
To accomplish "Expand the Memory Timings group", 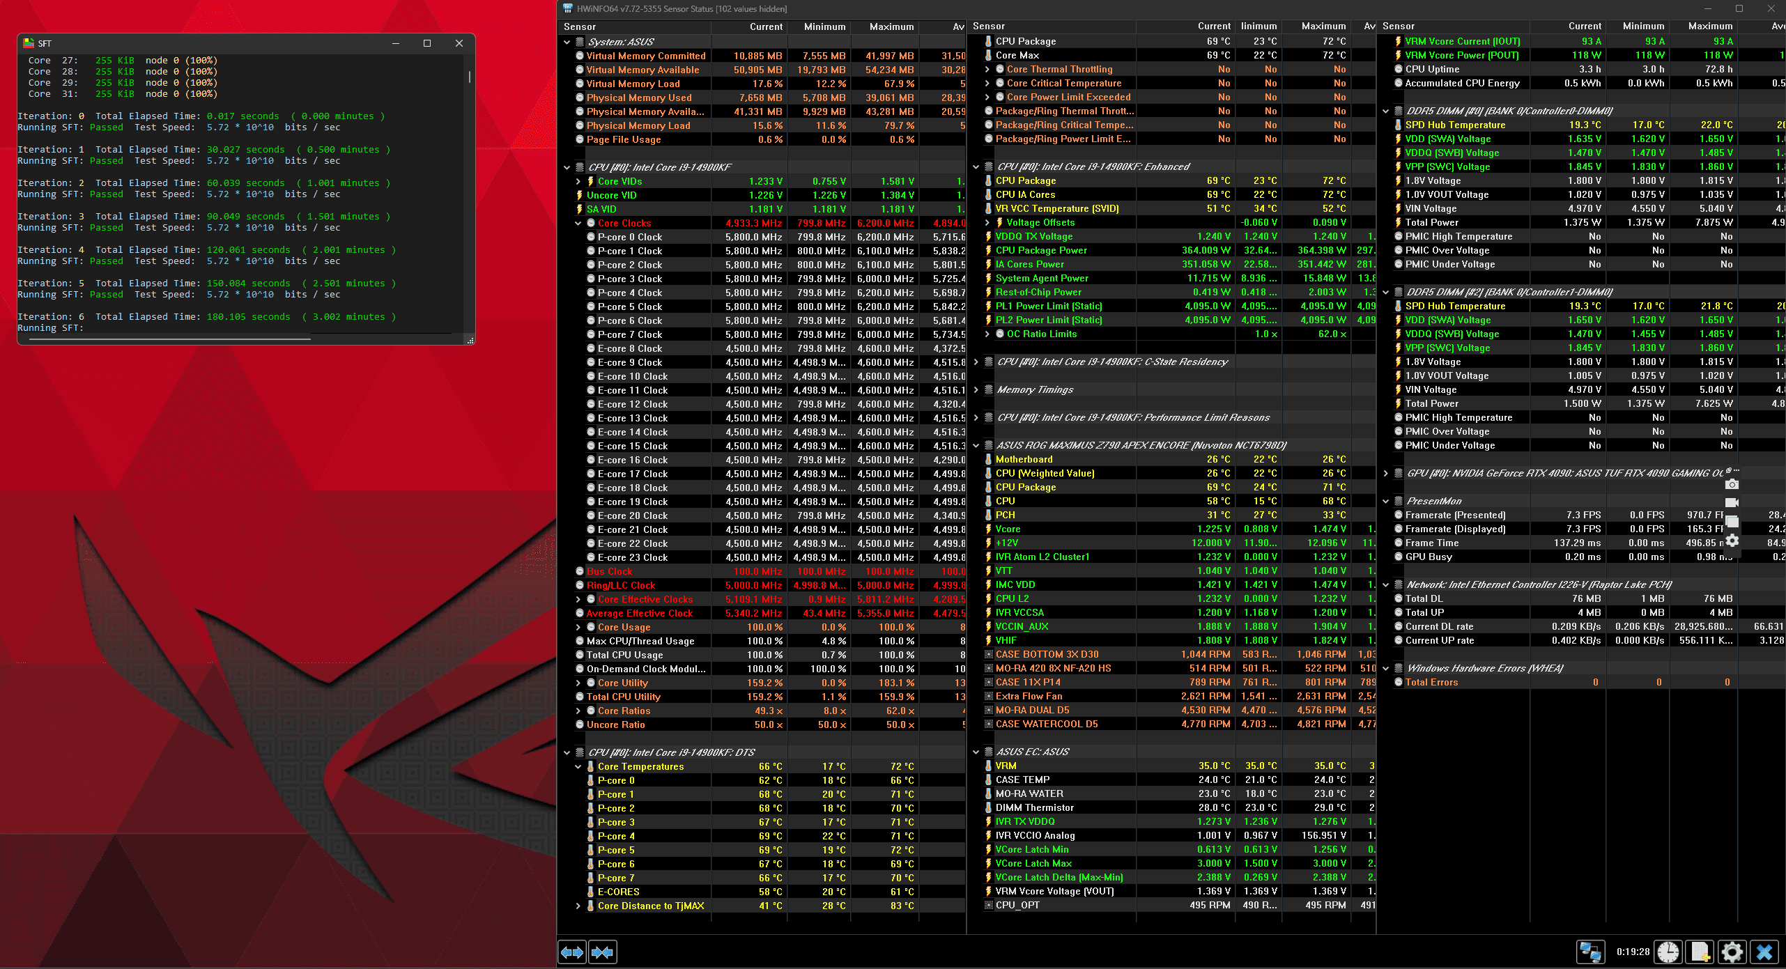I will pos(976,389).
